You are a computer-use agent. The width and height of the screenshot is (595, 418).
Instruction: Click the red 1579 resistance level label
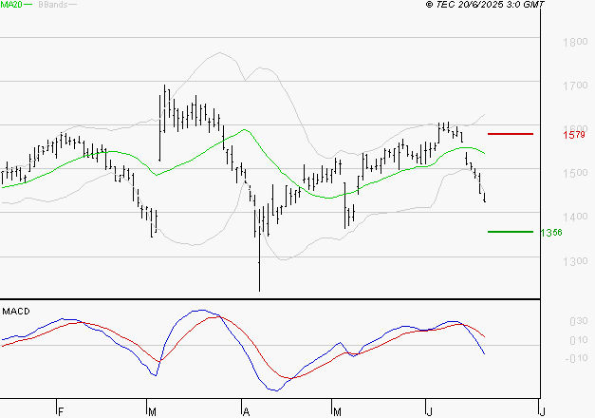point(574,135)
